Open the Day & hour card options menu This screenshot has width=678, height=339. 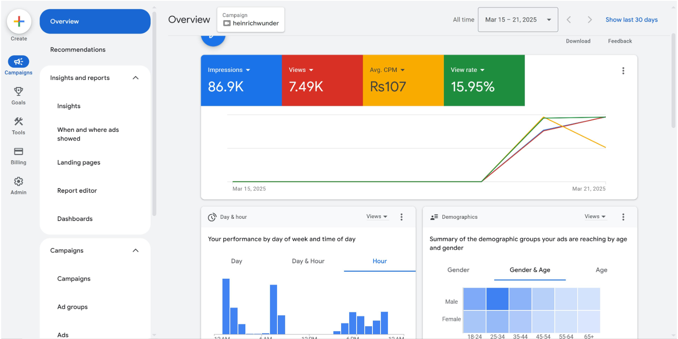click(x=401, y=217)
